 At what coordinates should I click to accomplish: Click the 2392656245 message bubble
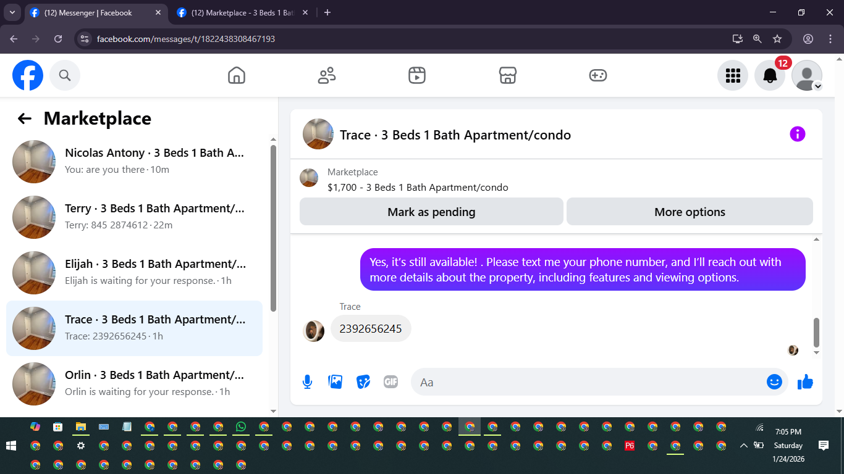tap(371, 328)
